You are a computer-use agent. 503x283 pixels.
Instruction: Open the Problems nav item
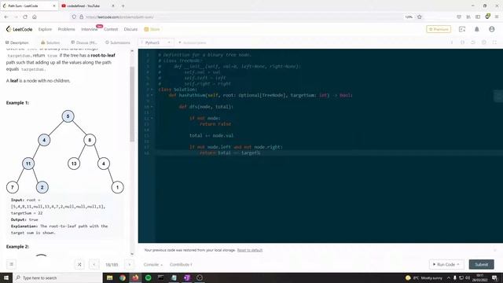tap(66, 29)
